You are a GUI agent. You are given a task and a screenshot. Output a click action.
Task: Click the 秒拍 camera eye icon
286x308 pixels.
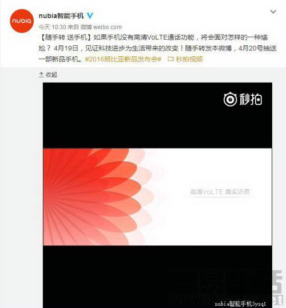point(230,99)
